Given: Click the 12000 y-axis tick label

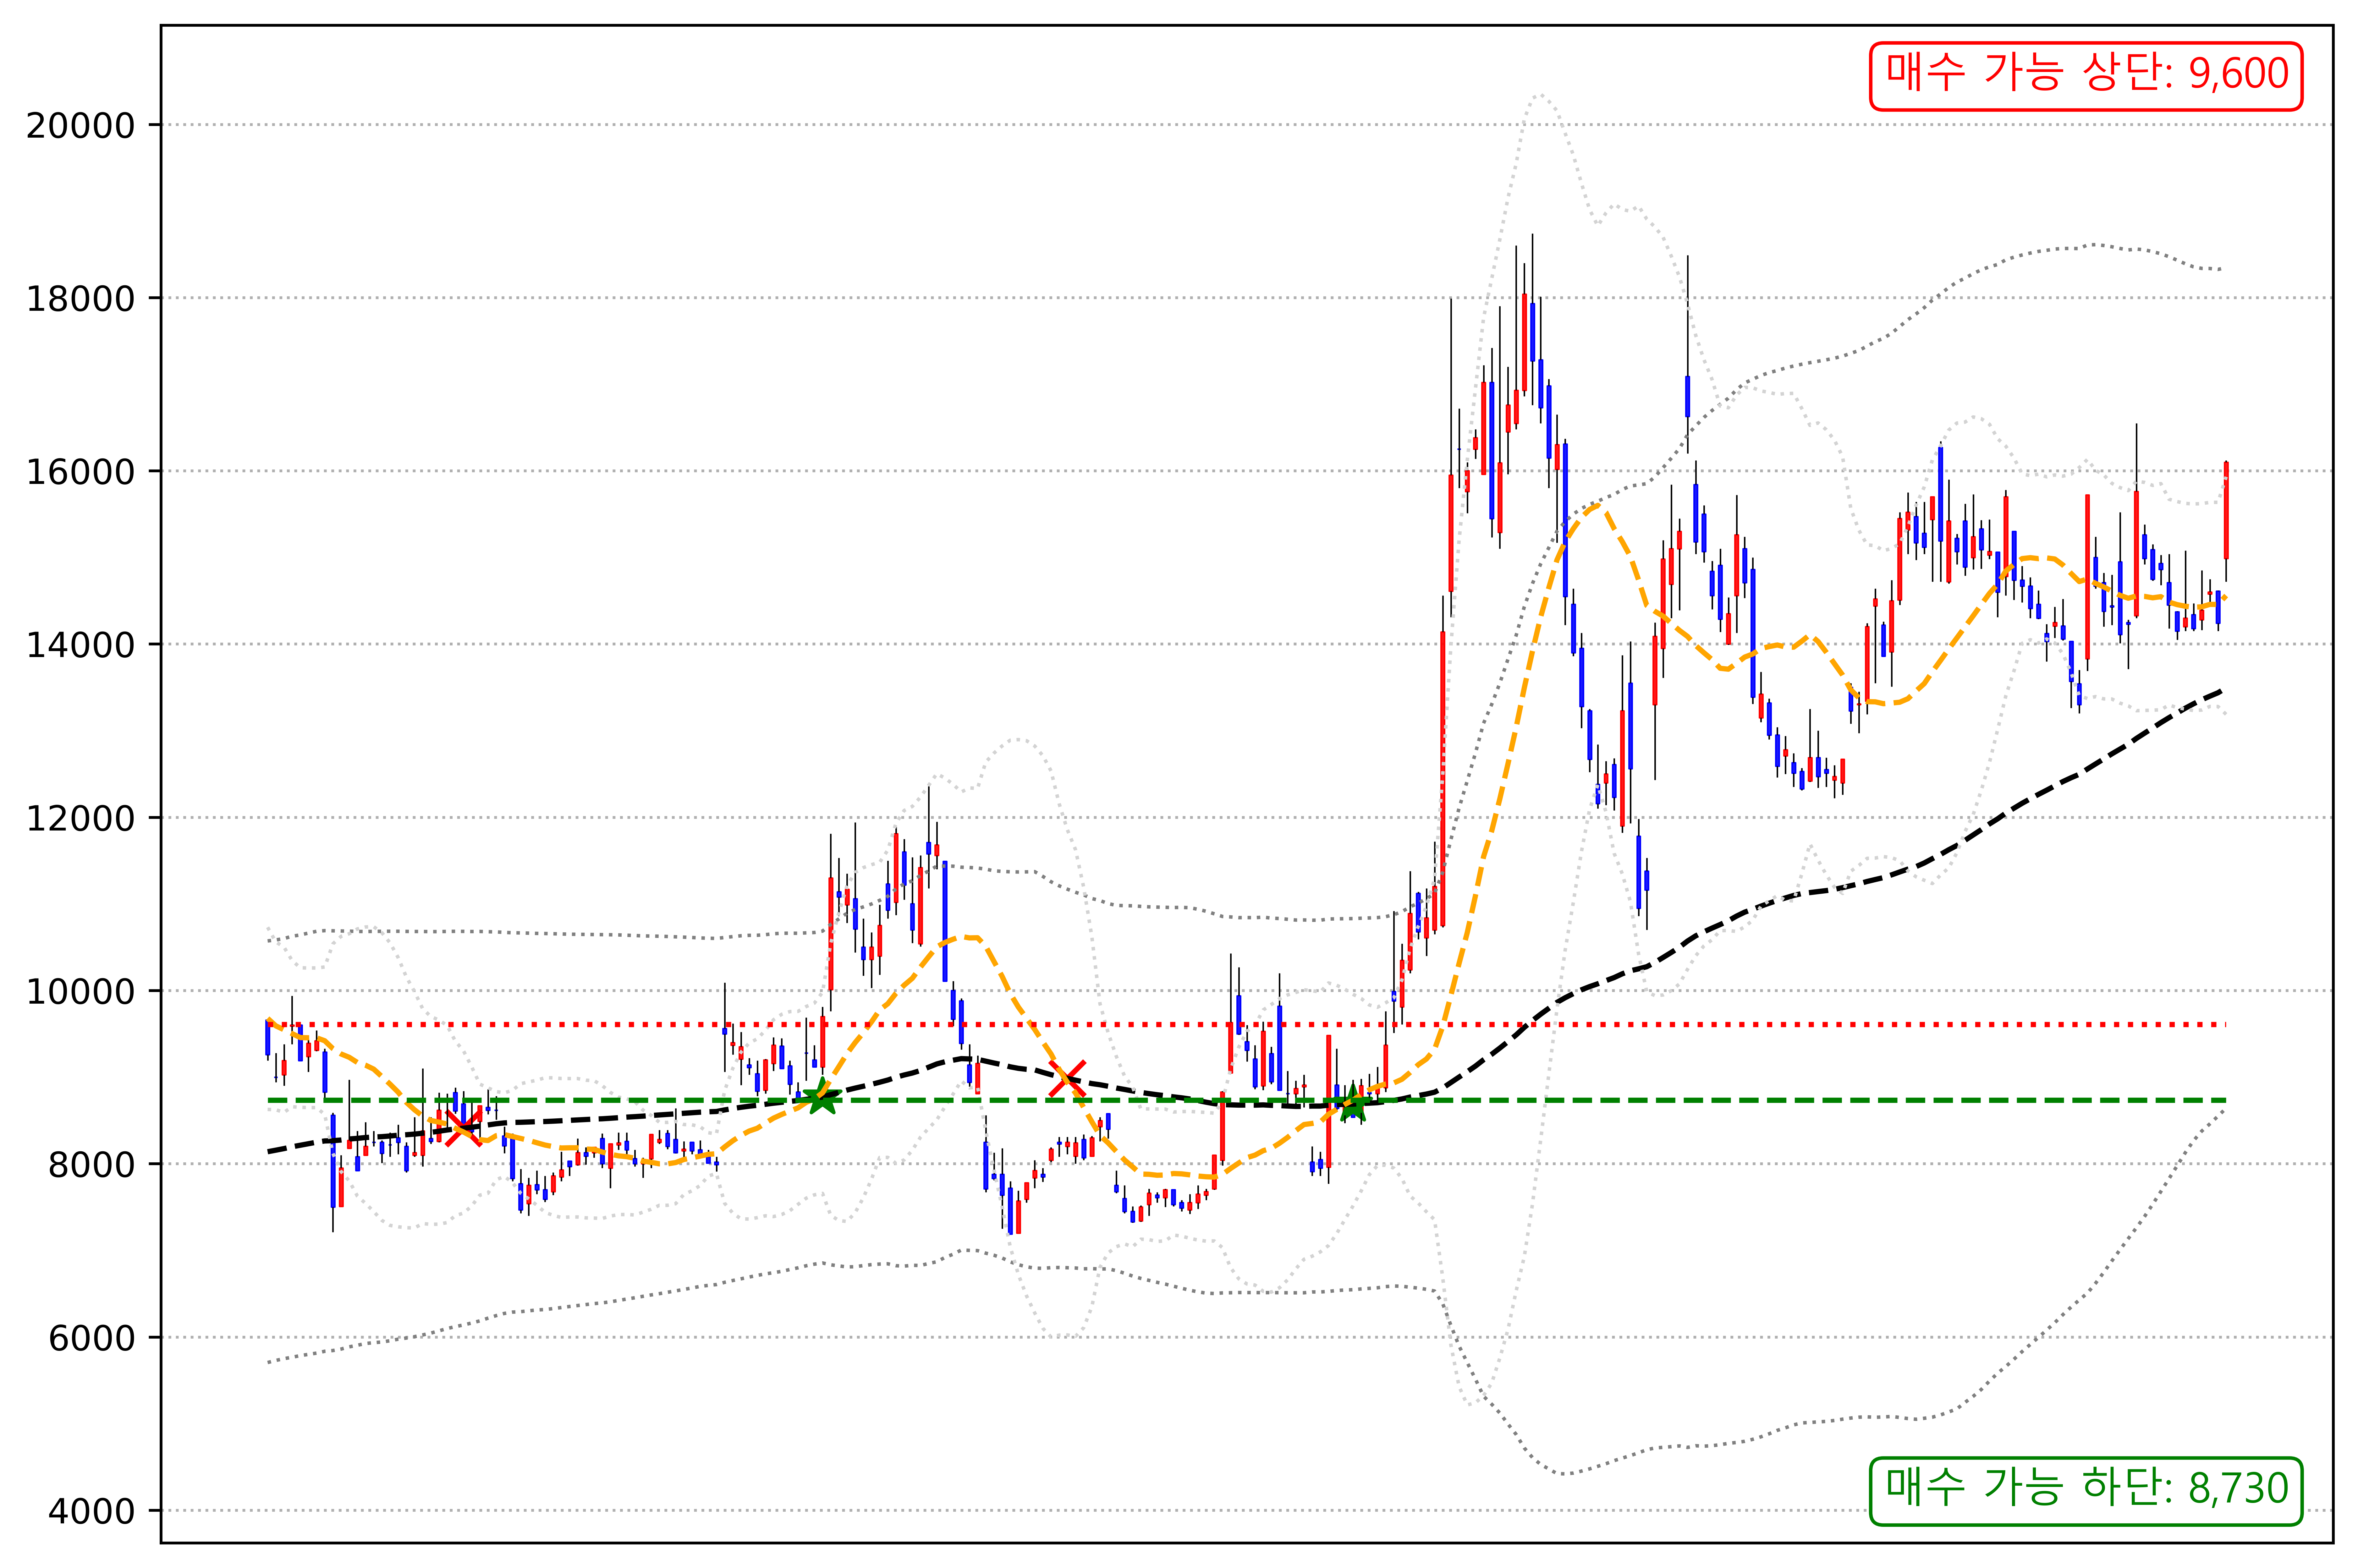Looking at the screenshot, I should click(x=80, y=818).
